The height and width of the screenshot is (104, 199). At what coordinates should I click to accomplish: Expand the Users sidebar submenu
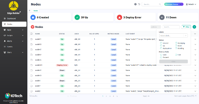(x=23, y=52)
